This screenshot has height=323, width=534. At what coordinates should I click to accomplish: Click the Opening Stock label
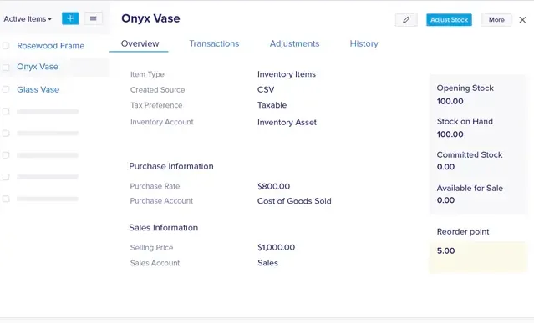click(x=465, y=88)
